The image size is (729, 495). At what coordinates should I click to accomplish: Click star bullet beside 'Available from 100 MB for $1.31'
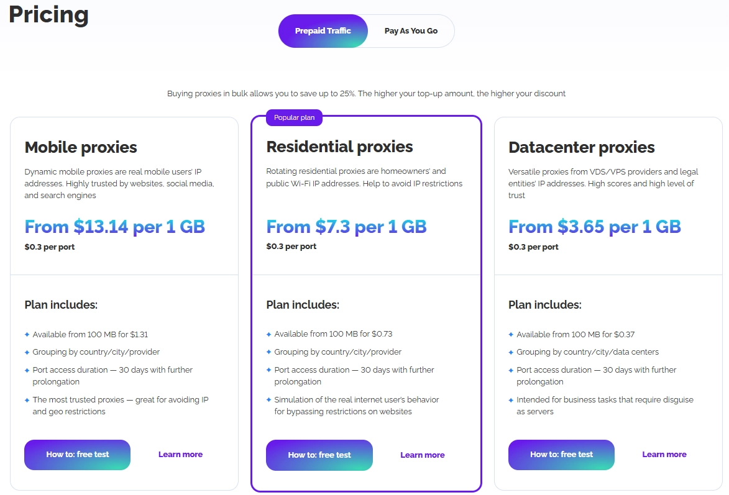click(x=27, y=335)
